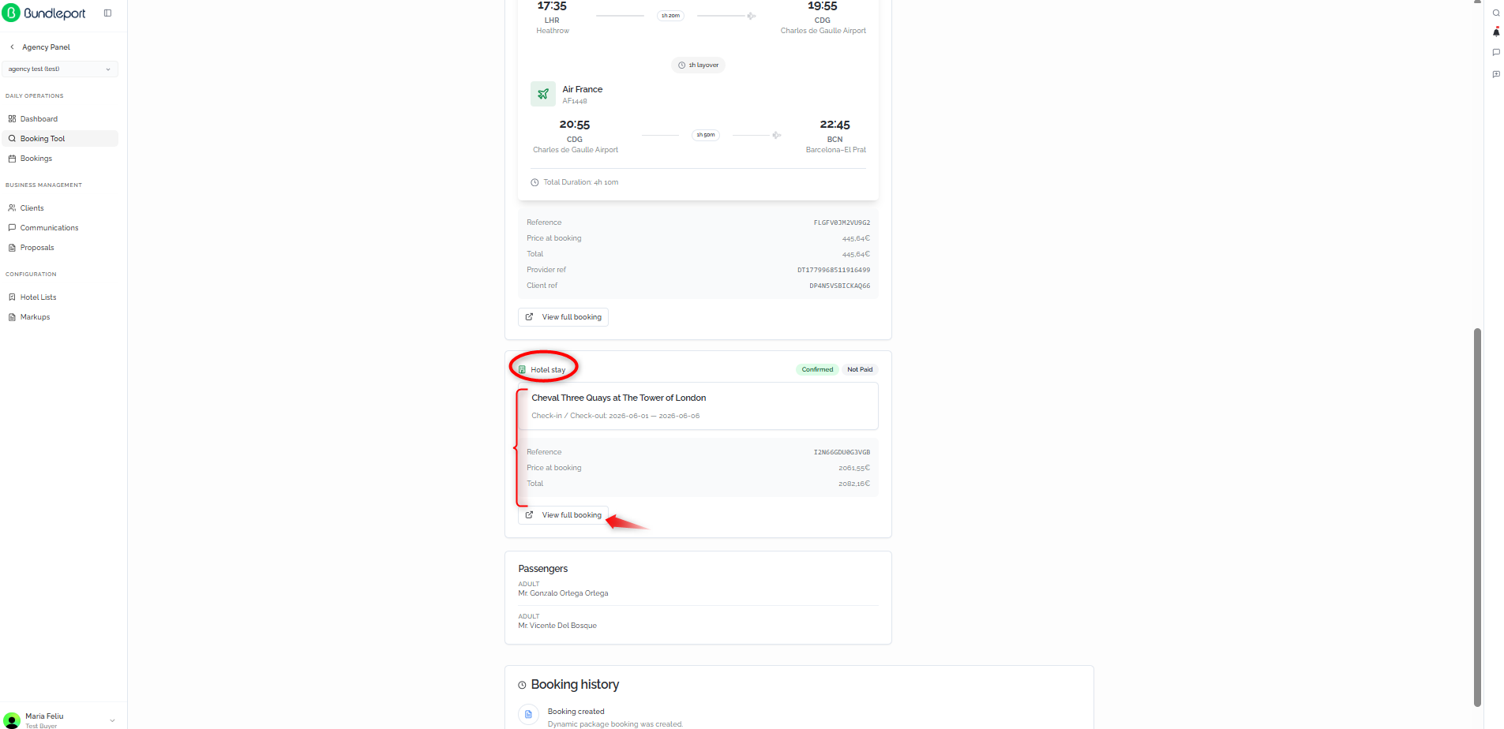
Task: Click the Air France plane icon
Action: [543, 94]
